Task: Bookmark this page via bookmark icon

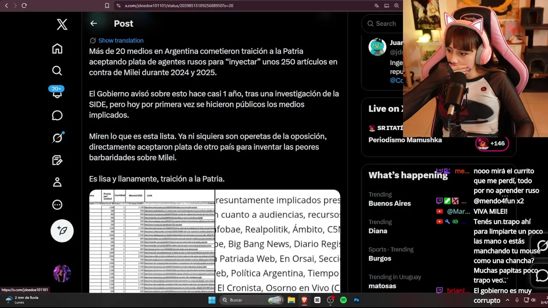Action: coord(107,6)
